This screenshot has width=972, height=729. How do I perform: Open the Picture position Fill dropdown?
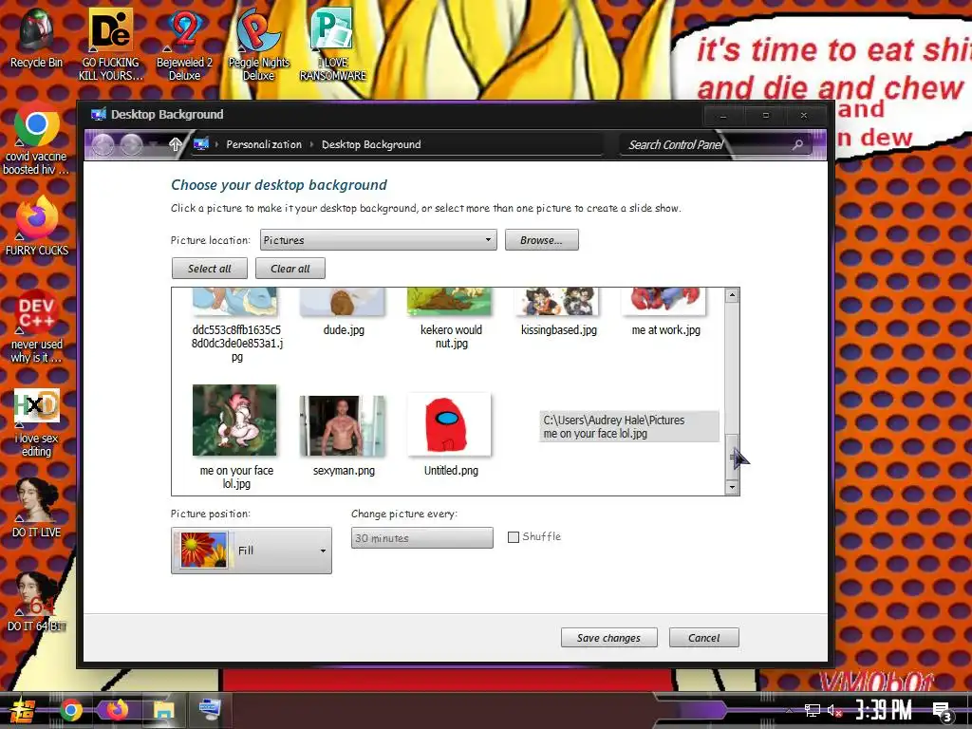(251, 551)
